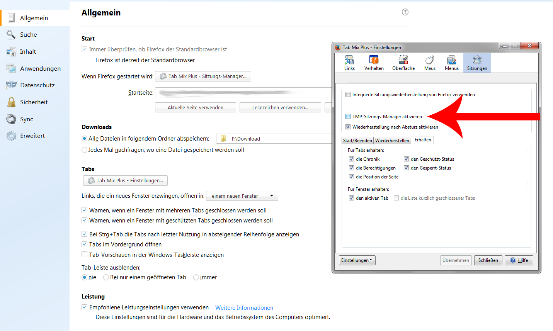Click the Suche magnifier icon
Screen dimensions: 553x331
click(x=11, y=34)
